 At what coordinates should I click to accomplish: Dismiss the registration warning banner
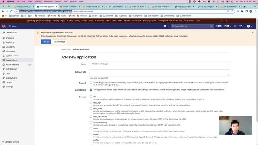pyautogui.click(x=253, y=33)
